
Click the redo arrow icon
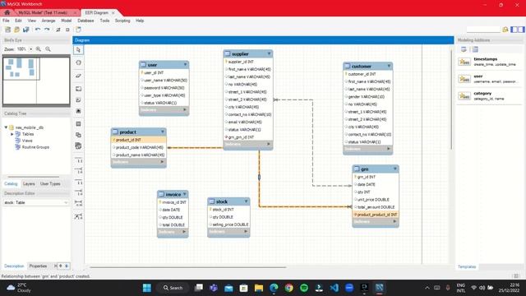tap(47, 30)
